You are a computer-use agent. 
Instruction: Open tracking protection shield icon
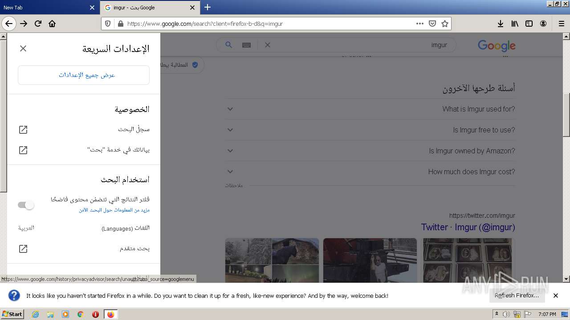108,24
